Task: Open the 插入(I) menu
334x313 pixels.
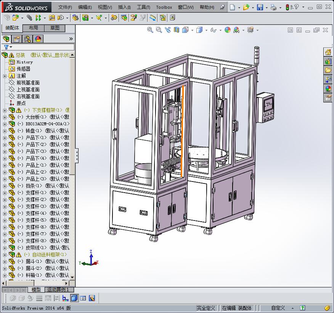Action: 124,7
